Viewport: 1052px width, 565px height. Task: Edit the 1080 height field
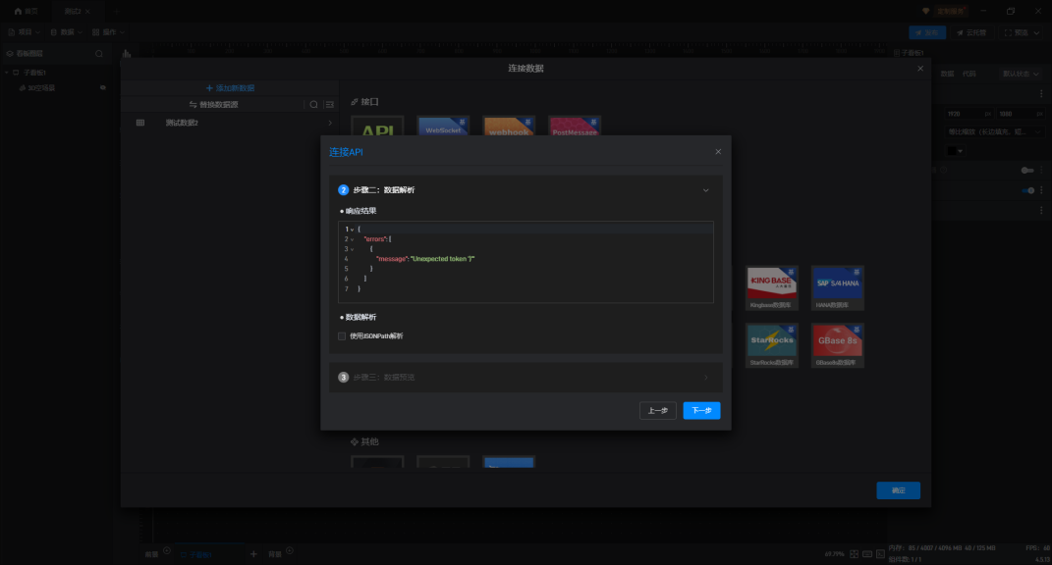coord(1020,114)
